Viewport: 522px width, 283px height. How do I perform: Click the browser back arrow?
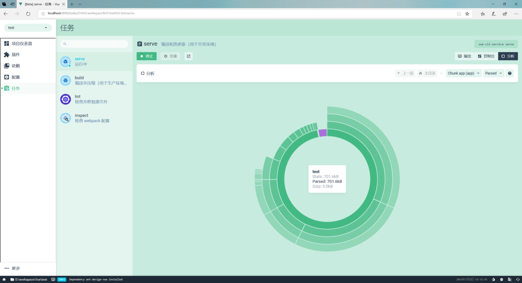click(x=6, y=13)
